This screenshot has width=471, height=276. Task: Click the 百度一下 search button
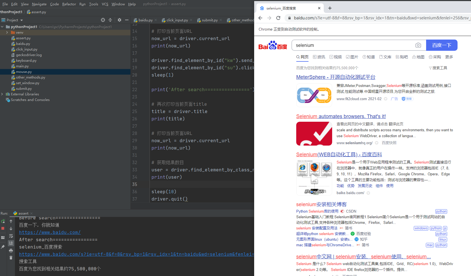(442, 45)
